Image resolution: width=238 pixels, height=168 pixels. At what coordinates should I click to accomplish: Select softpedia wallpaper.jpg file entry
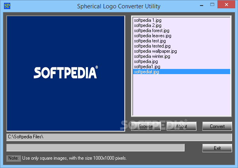pyautogui.click(x=181, y=51)
